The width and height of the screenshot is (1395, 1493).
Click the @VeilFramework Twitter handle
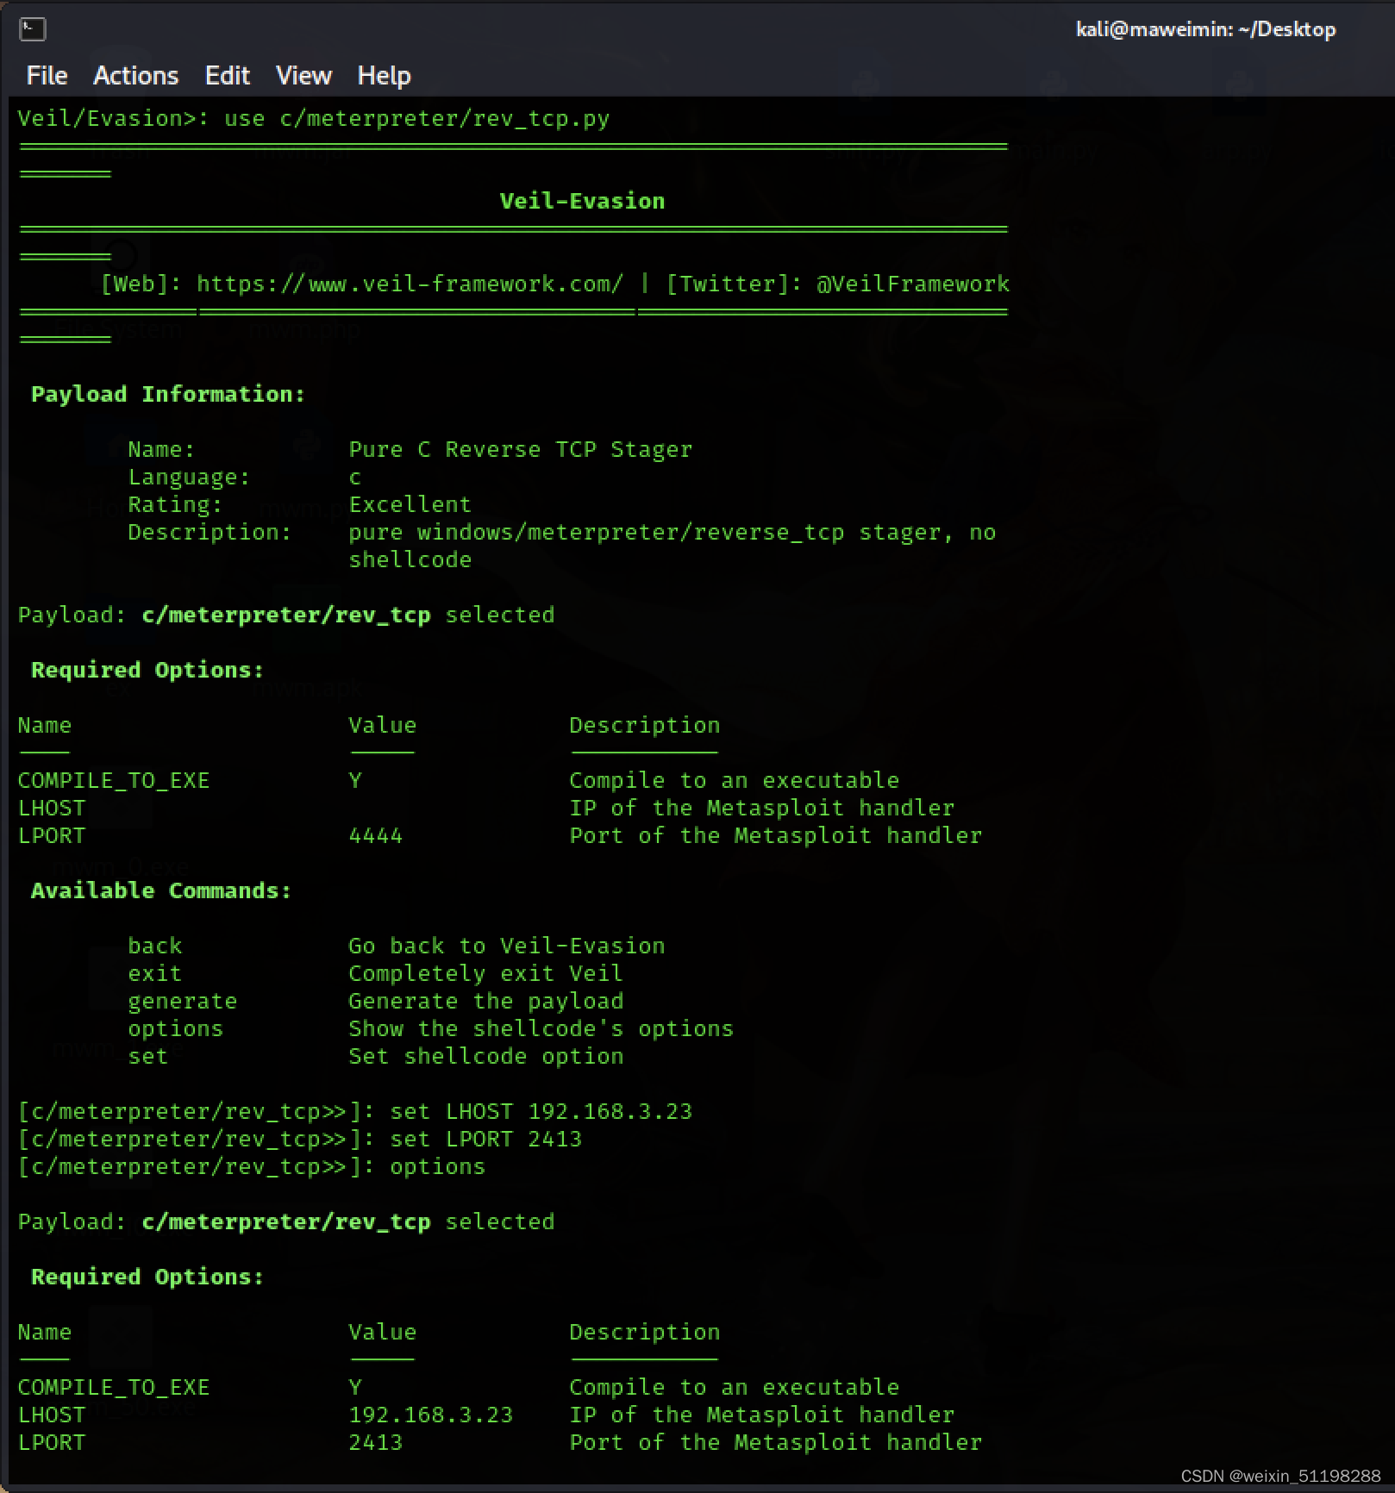[x=913, y=284]
